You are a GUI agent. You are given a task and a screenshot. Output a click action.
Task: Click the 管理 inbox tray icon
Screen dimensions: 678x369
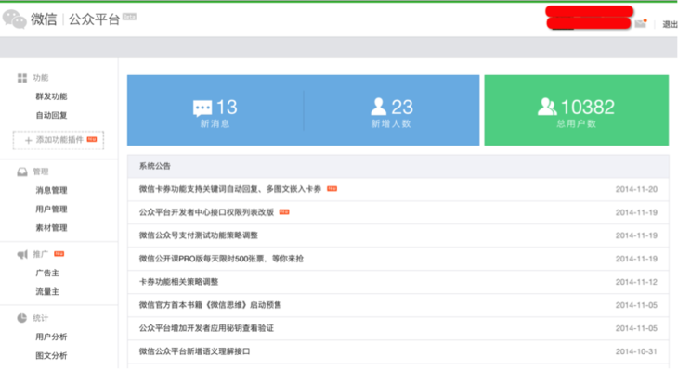coord(22,172)
